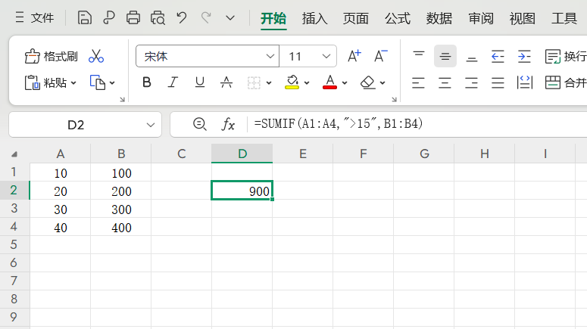
Task: Expand the font size dropdown
Action: (327, 56)
